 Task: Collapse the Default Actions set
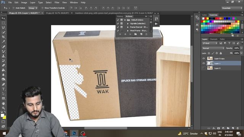125,20
